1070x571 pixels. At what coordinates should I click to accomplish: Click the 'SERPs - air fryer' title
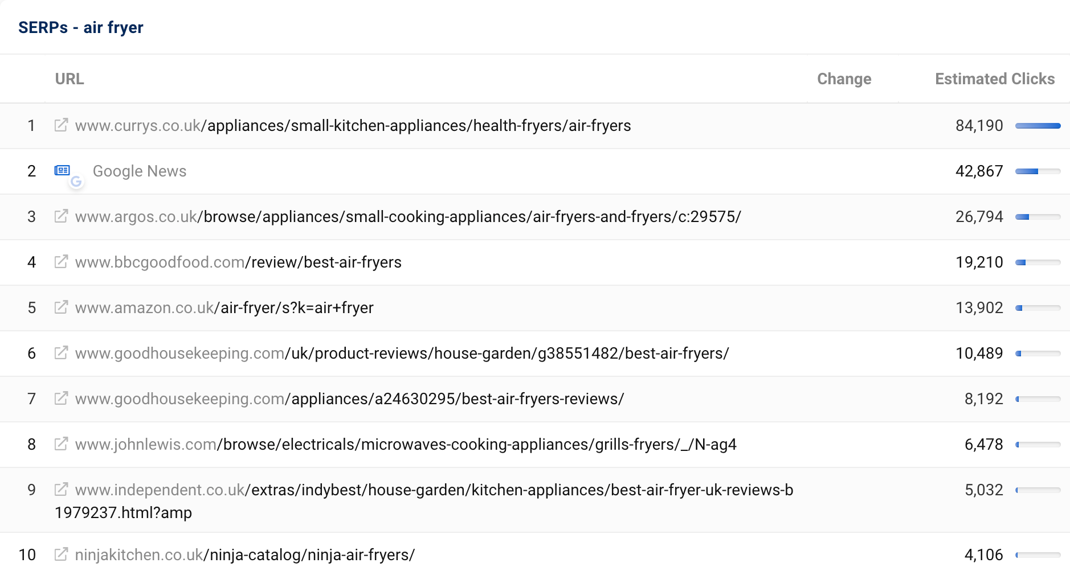click(x=81, y=27)
